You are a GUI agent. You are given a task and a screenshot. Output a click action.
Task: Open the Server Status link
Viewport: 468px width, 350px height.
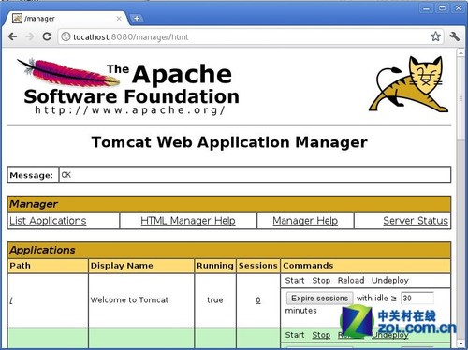[416, 221]
